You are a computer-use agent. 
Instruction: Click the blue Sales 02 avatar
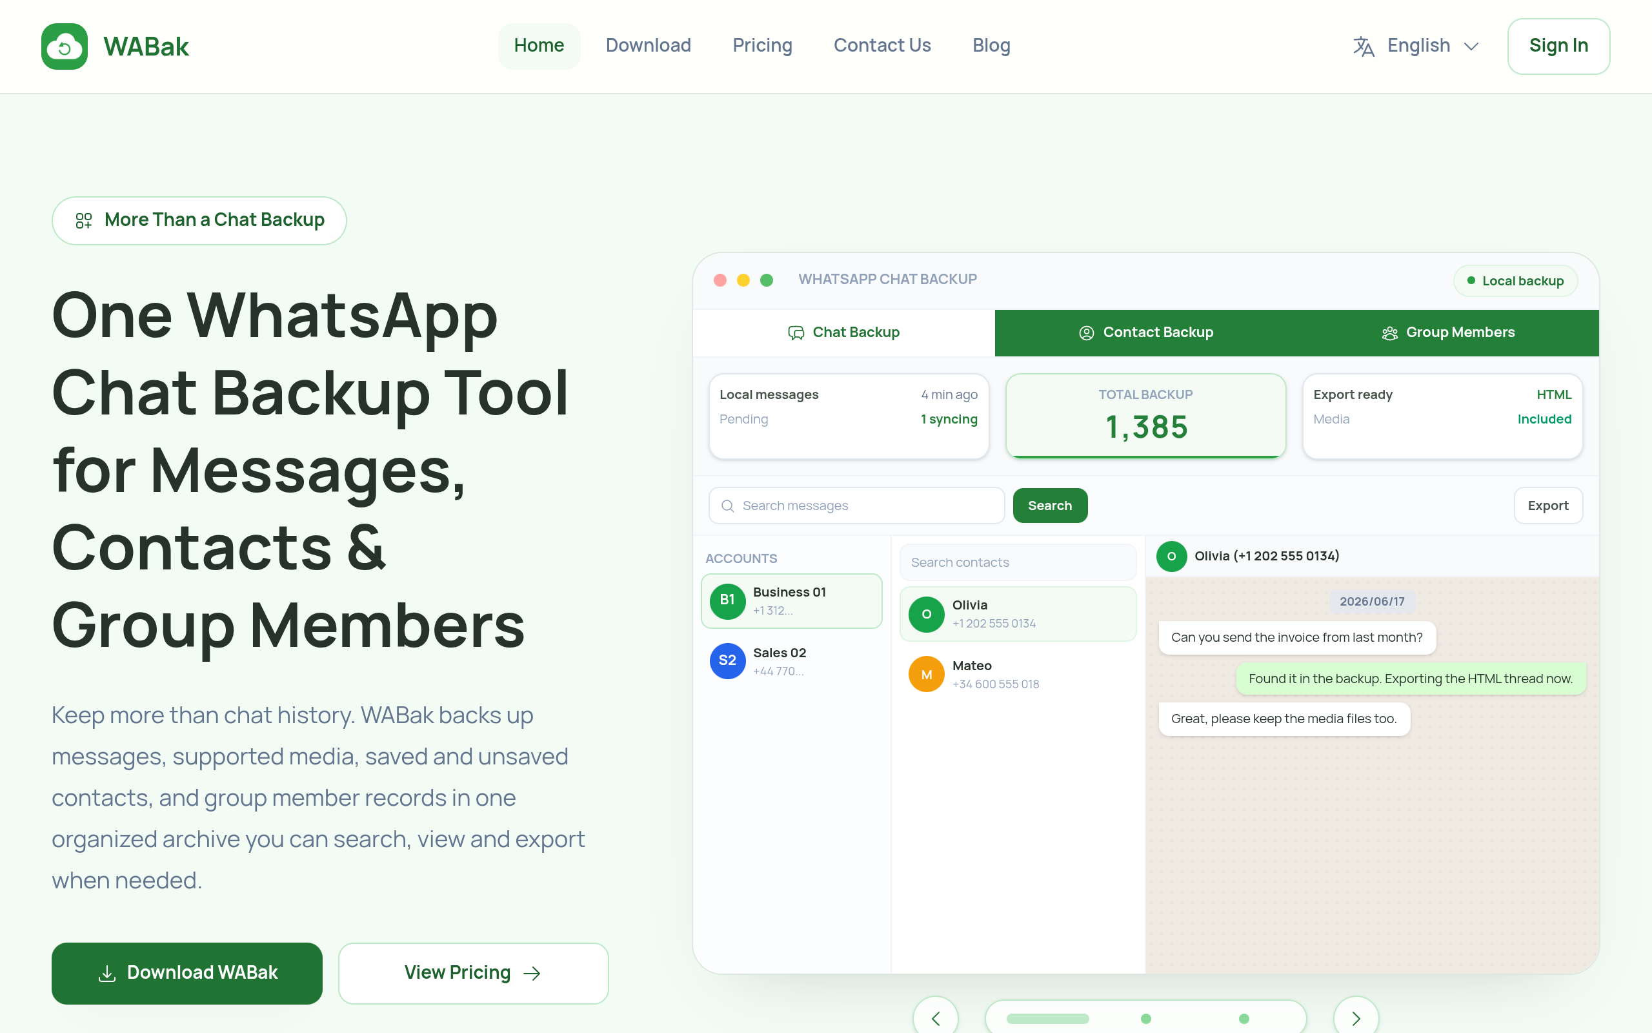(x=727, y=660)
